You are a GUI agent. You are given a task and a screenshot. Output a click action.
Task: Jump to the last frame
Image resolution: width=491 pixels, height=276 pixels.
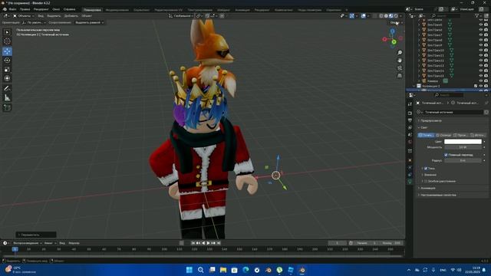tap(219, 243)
